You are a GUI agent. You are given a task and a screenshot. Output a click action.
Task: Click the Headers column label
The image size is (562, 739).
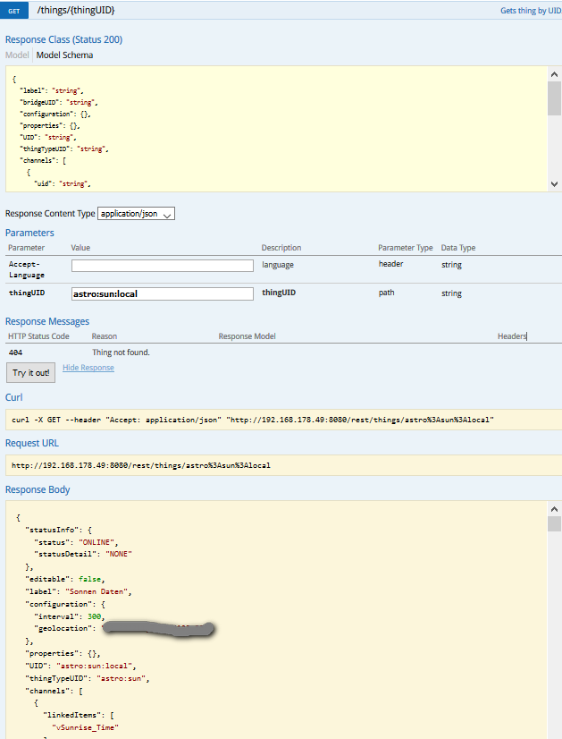(512, 336)
